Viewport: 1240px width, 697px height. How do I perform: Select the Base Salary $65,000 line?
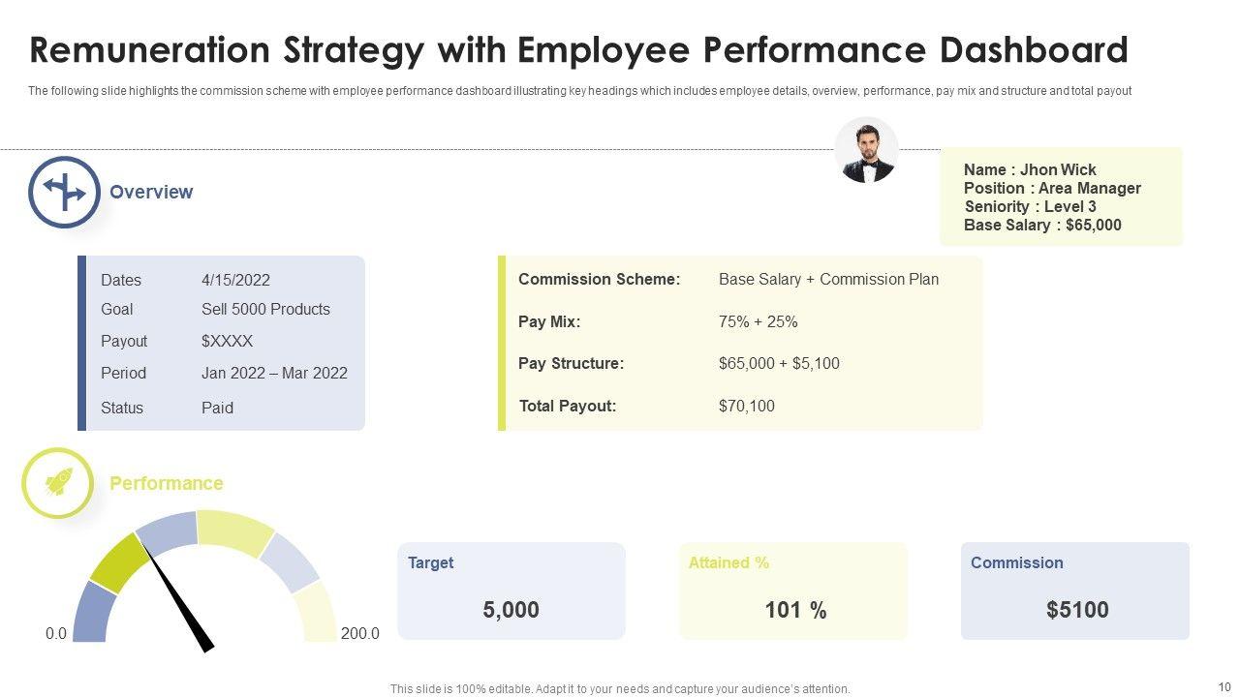tap(1042, 225)
